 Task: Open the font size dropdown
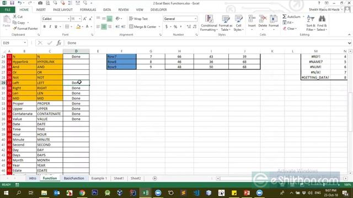point(79,19)
